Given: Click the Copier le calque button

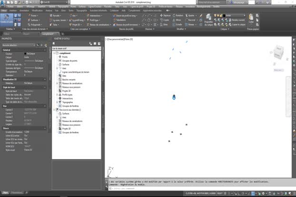Looking at the screenshot, I should pyautogui.click(x=237, y=25).
